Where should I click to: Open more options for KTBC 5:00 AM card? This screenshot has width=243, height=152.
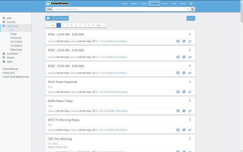point(190,66)
